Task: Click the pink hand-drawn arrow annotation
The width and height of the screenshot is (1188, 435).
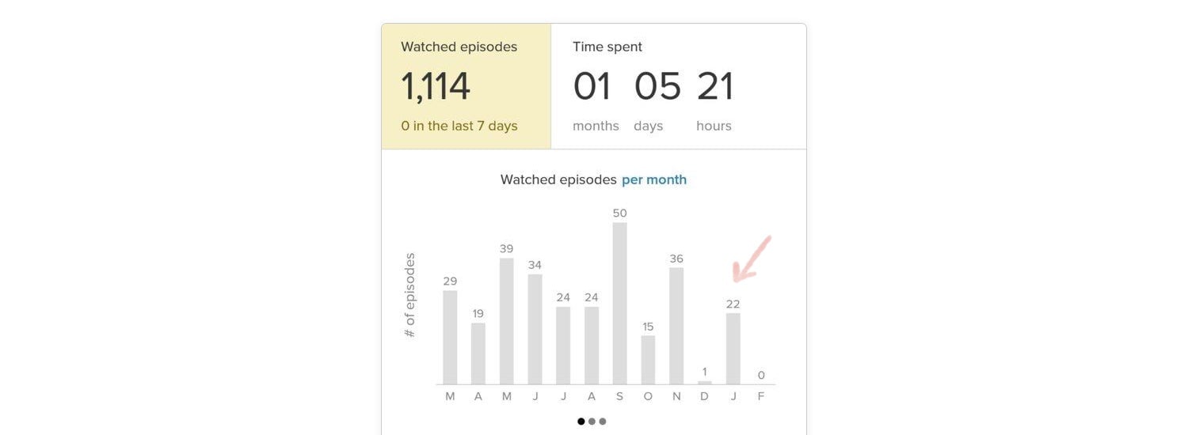Action: pos(752,259)
